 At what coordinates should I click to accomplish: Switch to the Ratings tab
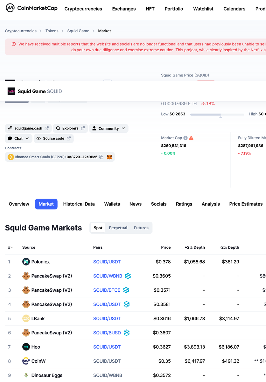click(184, 204)
